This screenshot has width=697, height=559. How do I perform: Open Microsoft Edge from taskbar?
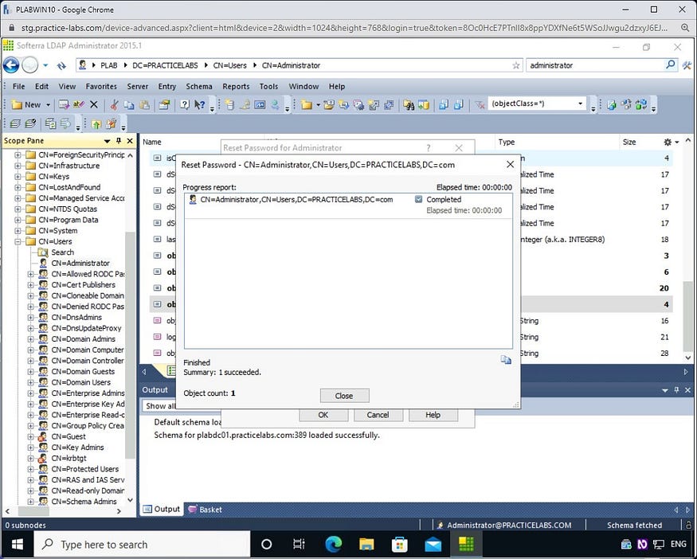pyautogui.click(x=334, y=545)
